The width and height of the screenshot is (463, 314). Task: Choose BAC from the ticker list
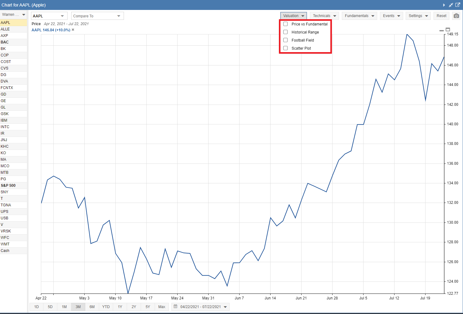point(14,42)
